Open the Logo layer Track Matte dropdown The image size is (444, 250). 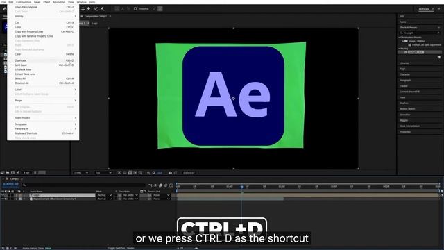click(130, 195)
